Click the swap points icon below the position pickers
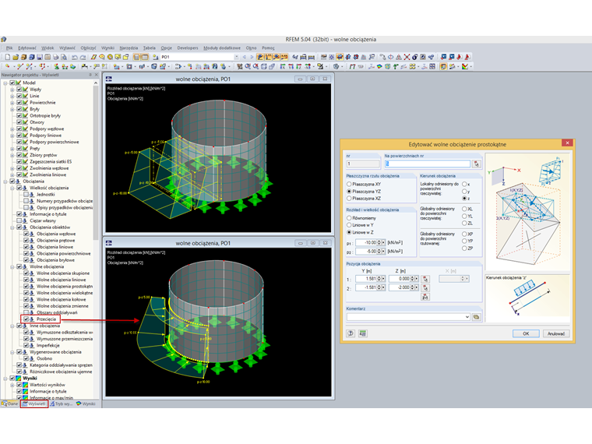Viewport: 592px width, 444px height. [x=425, y=297]
